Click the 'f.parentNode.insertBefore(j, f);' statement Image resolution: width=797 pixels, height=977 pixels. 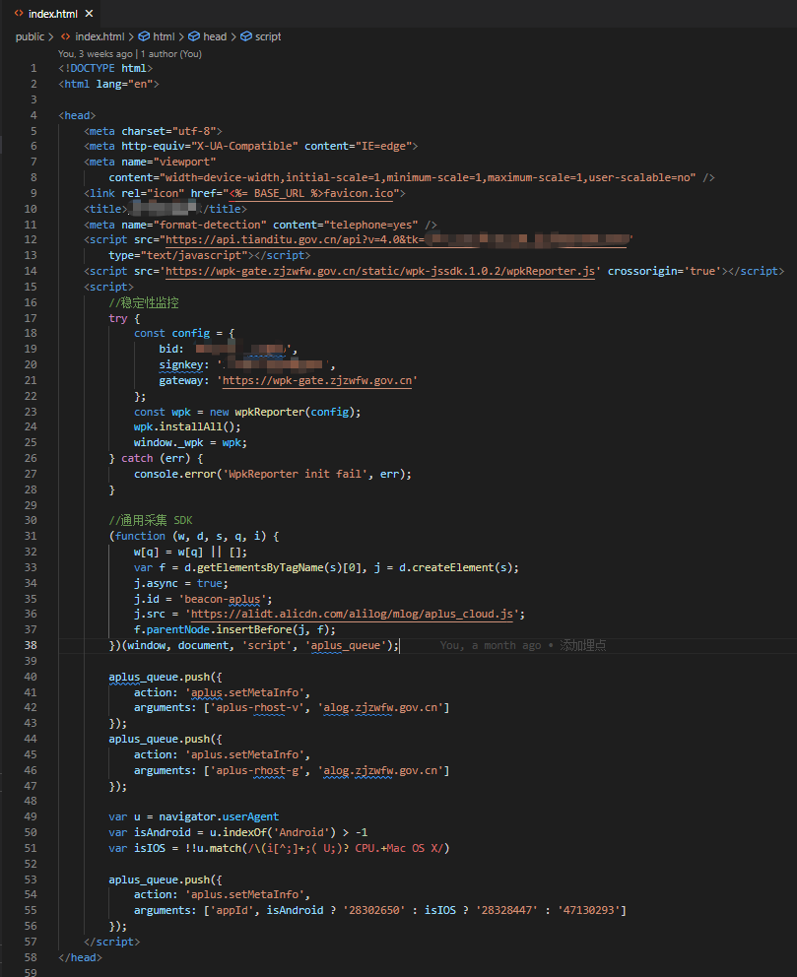(234, 630)
